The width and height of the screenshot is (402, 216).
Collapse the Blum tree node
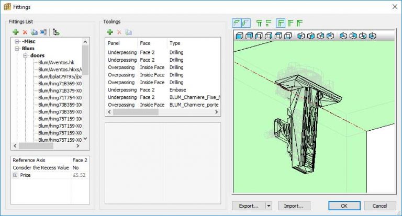17,49
